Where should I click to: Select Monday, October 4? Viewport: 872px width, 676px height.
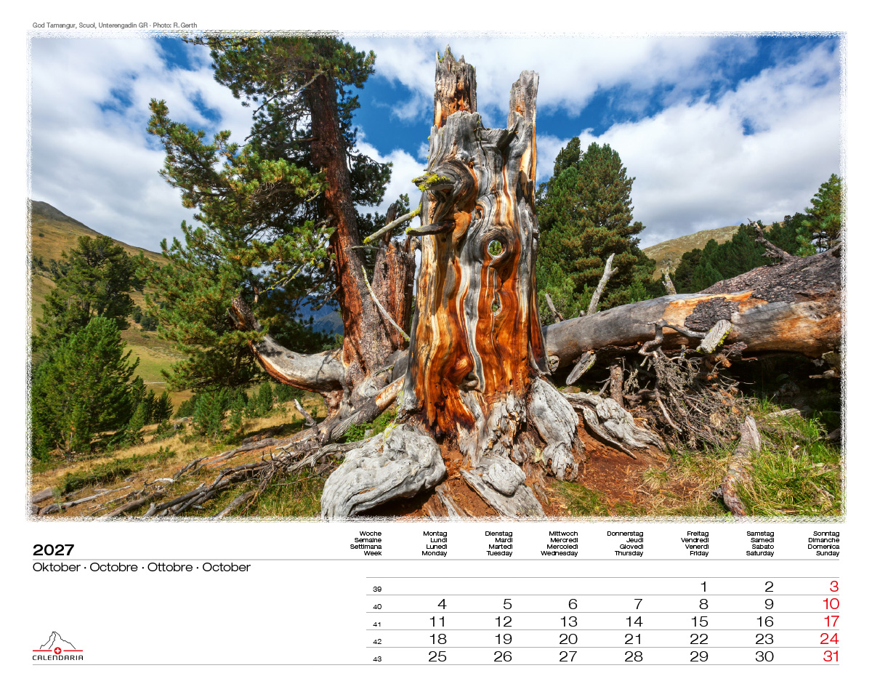(x=442, y=604)
